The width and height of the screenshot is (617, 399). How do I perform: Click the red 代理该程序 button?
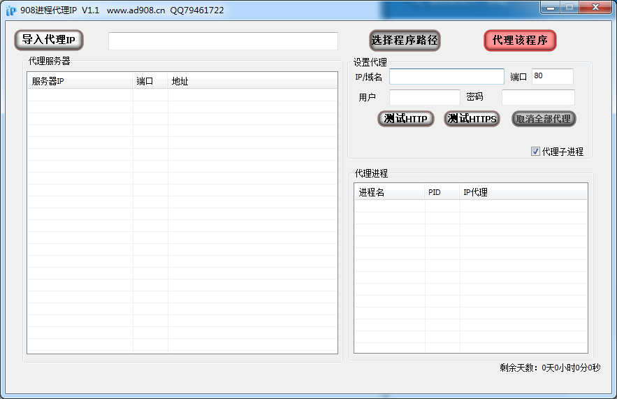pos(520,40)
